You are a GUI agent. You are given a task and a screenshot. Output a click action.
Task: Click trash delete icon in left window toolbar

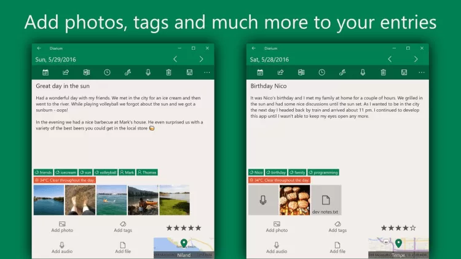click(169, 72)
